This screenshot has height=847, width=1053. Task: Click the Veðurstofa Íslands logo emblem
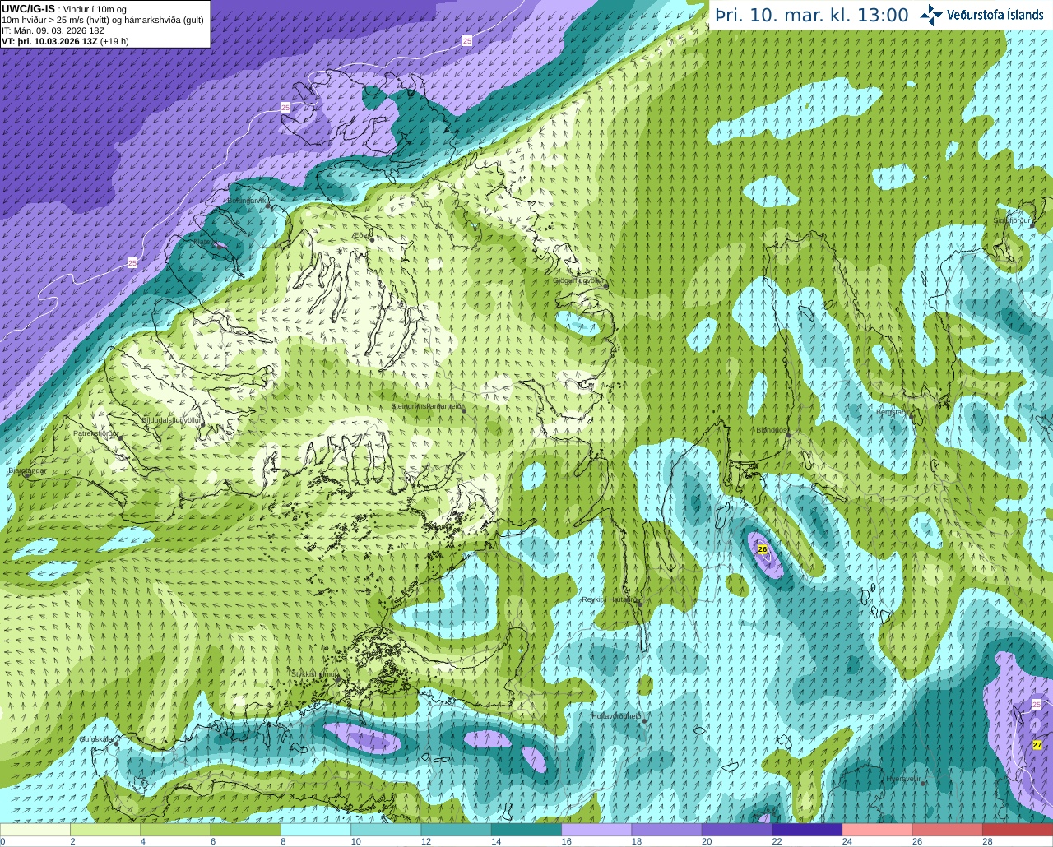click(x=931, y=15)
